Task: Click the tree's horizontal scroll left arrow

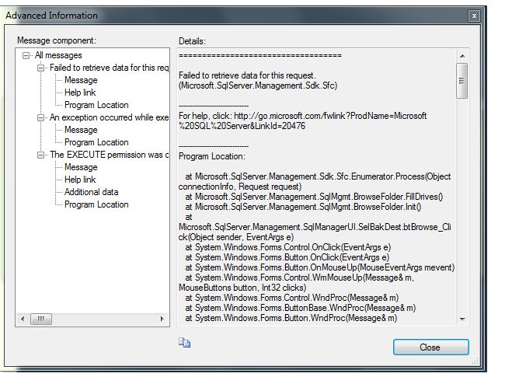Action: (23, 319)
